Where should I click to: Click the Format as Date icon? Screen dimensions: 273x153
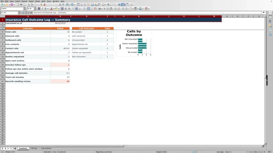pyautogui.click(x=111, y=9)
